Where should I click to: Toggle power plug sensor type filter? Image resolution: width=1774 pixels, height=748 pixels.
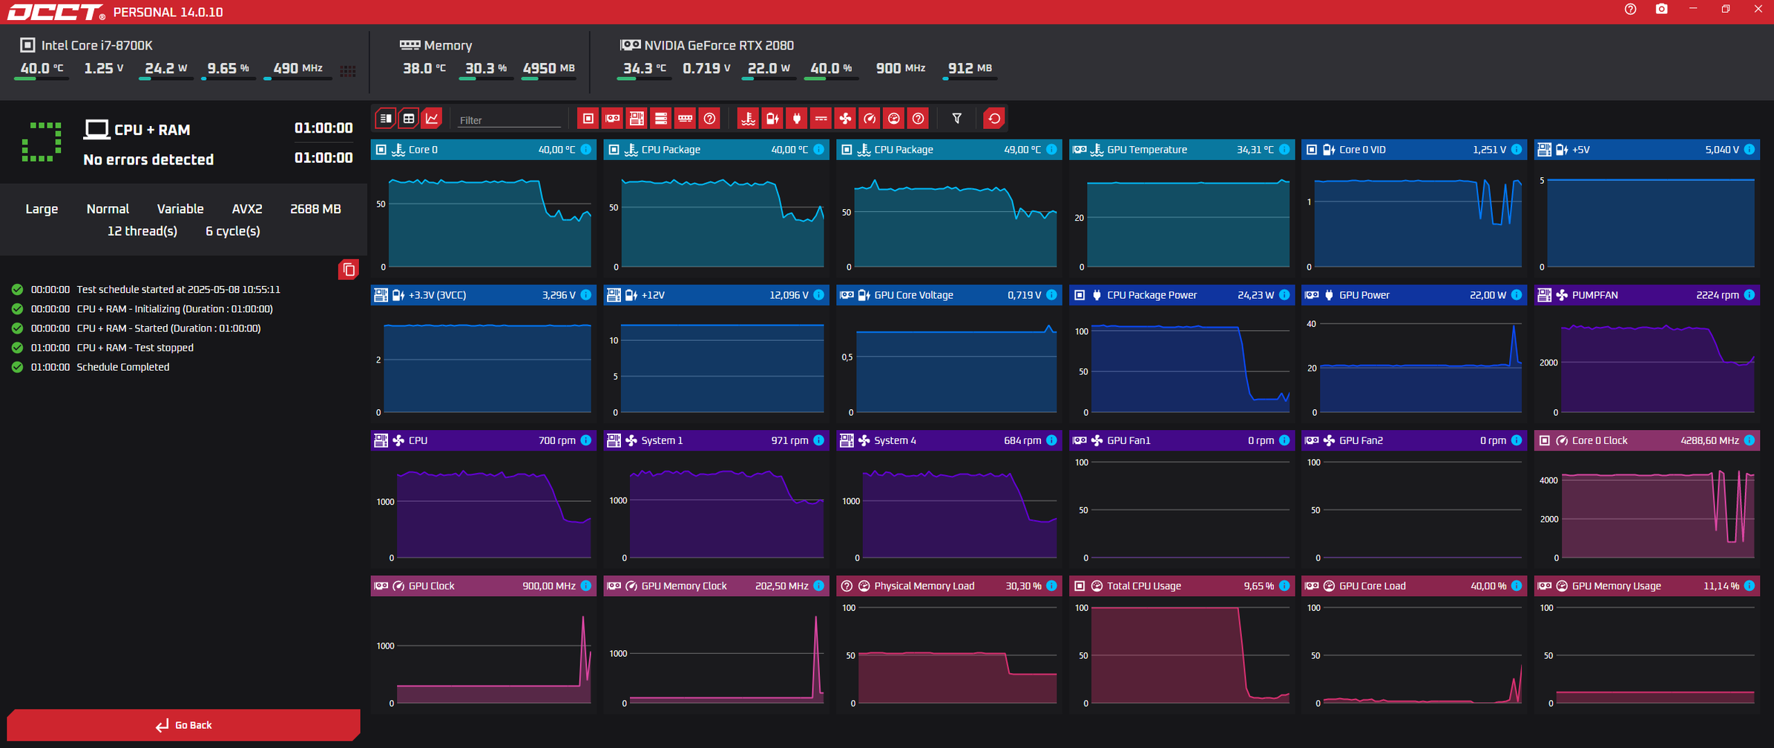[x=797, y=119]
